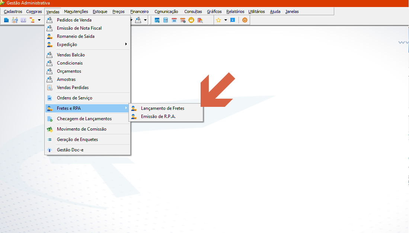Open the Gráficos menu

(214, 12)
